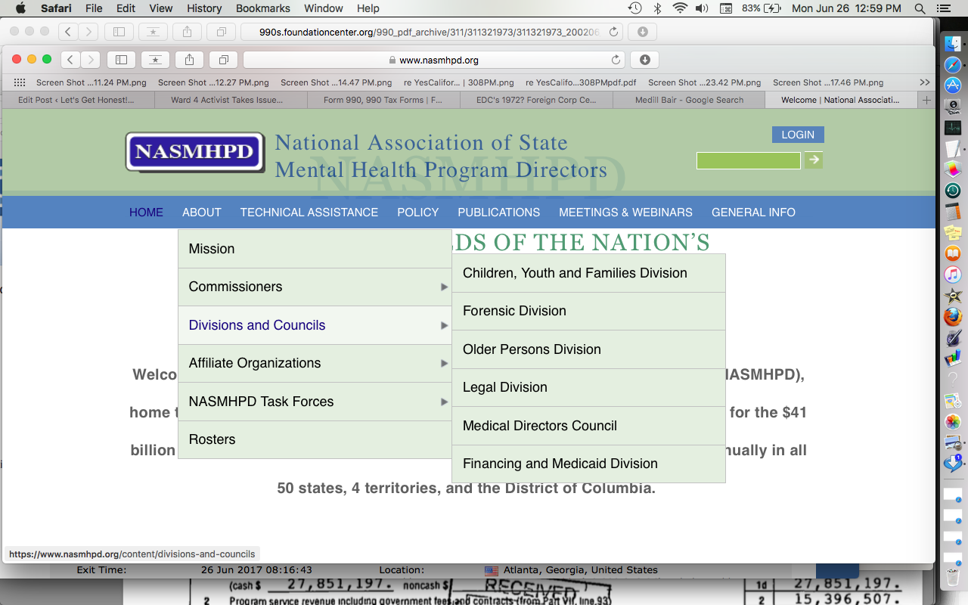The image size is (968, 605).
Task: Open the Bookmarks menu in menu bar
Action: (x=262, y=8)
